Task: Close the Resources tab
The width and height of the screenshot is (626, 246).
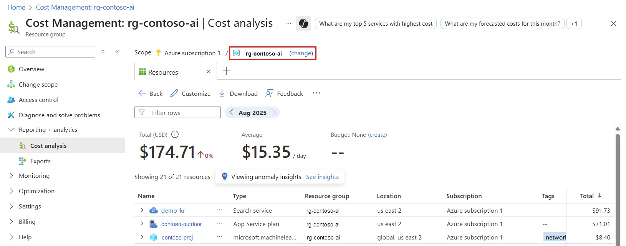Action: [209, 72]
